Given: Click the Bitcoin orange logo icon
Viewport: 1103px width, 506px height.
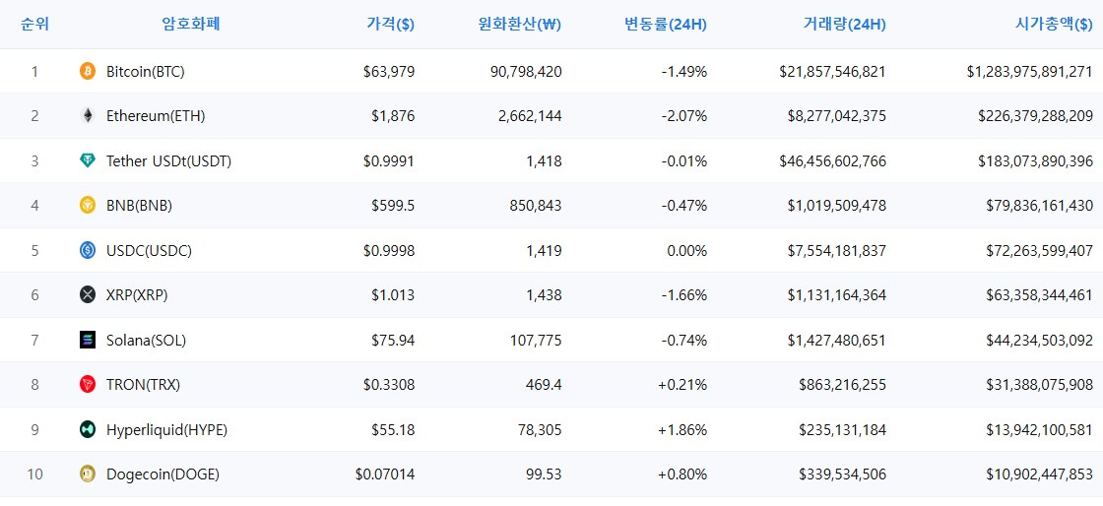Looking at the screenshot, I should tap(88, 71).
